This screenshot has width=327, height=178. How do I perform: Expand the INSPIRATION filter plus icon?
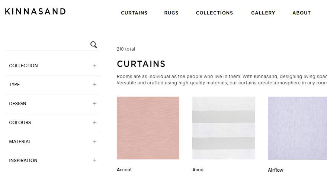pyautogui.click(x=94, y=160)
